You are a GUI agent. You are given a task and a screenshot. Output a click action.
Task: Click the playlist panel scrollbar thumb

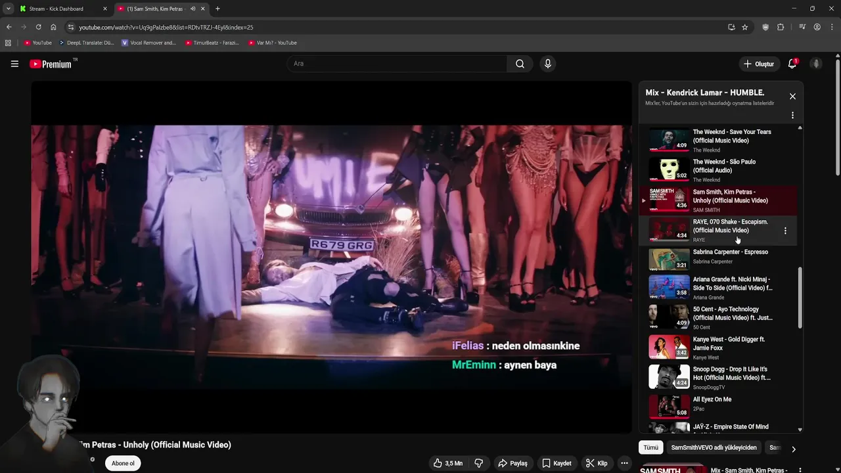pyautogui.click(x=800, y=298)
